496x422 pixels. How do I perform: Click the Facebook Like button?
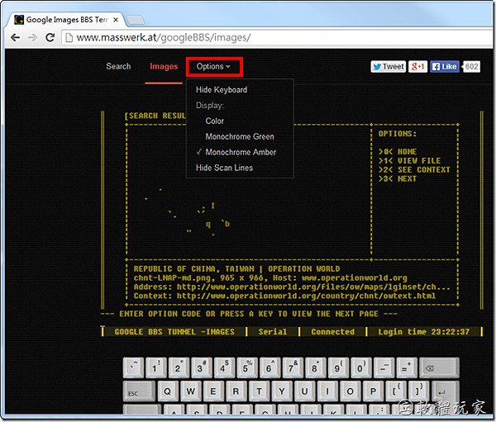click(x=445, y=67)
